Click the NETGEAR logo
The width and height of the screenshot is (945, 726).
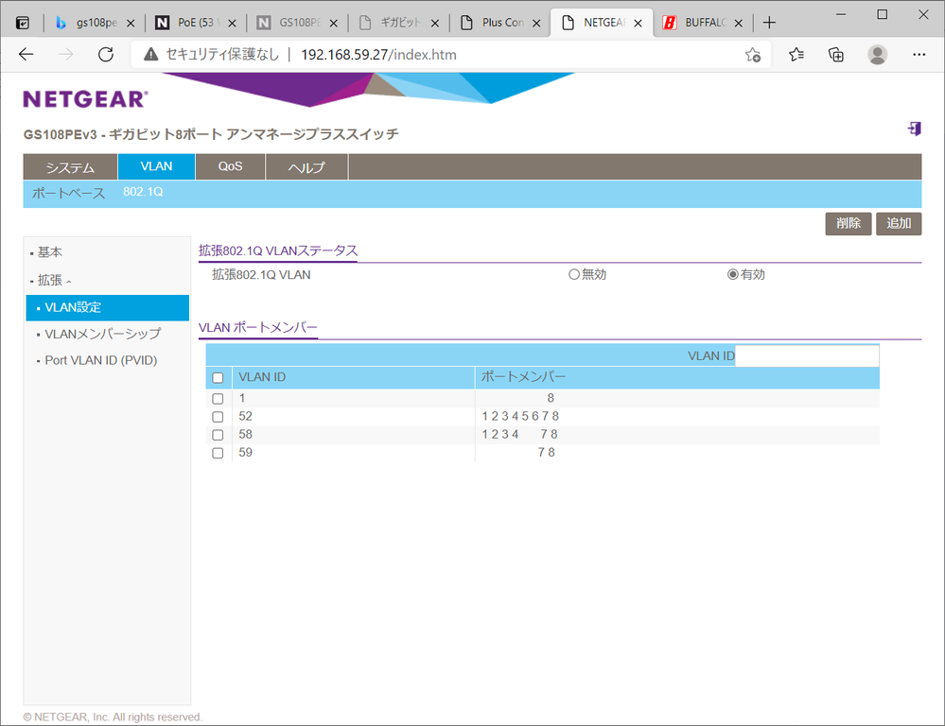click(x=85, y=99)
